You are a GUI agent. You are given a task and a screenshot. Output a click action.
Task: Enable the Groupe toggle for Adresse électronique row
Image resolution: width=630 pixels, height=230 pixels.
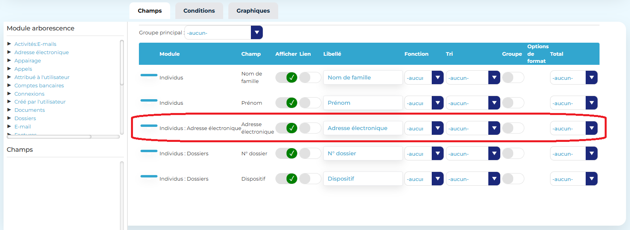click(x=513, y=128)
